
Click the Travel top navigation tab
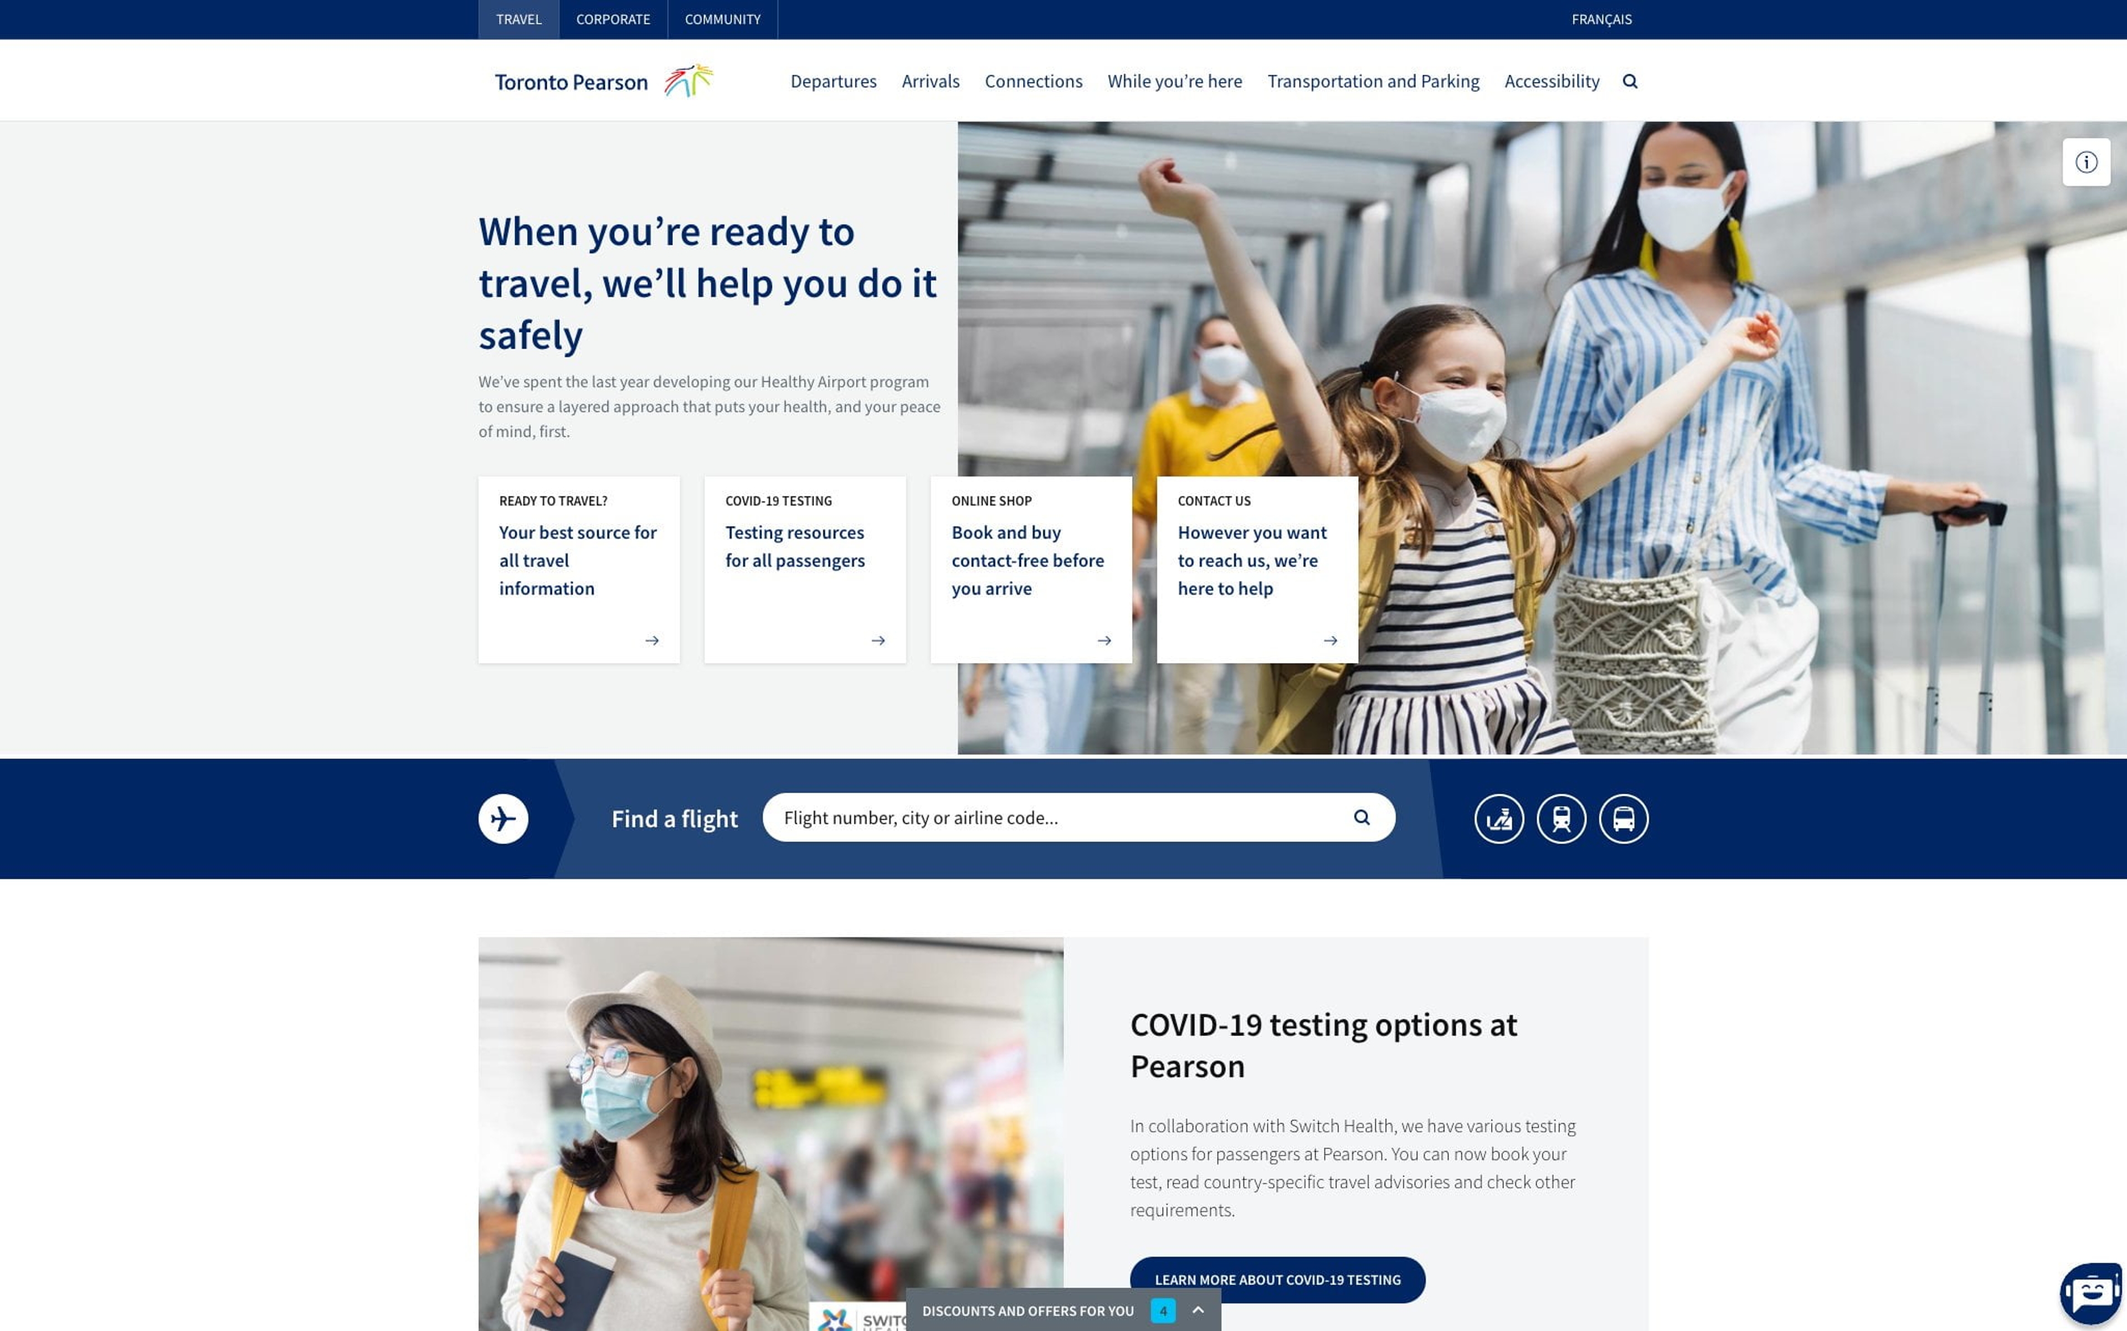518,18
